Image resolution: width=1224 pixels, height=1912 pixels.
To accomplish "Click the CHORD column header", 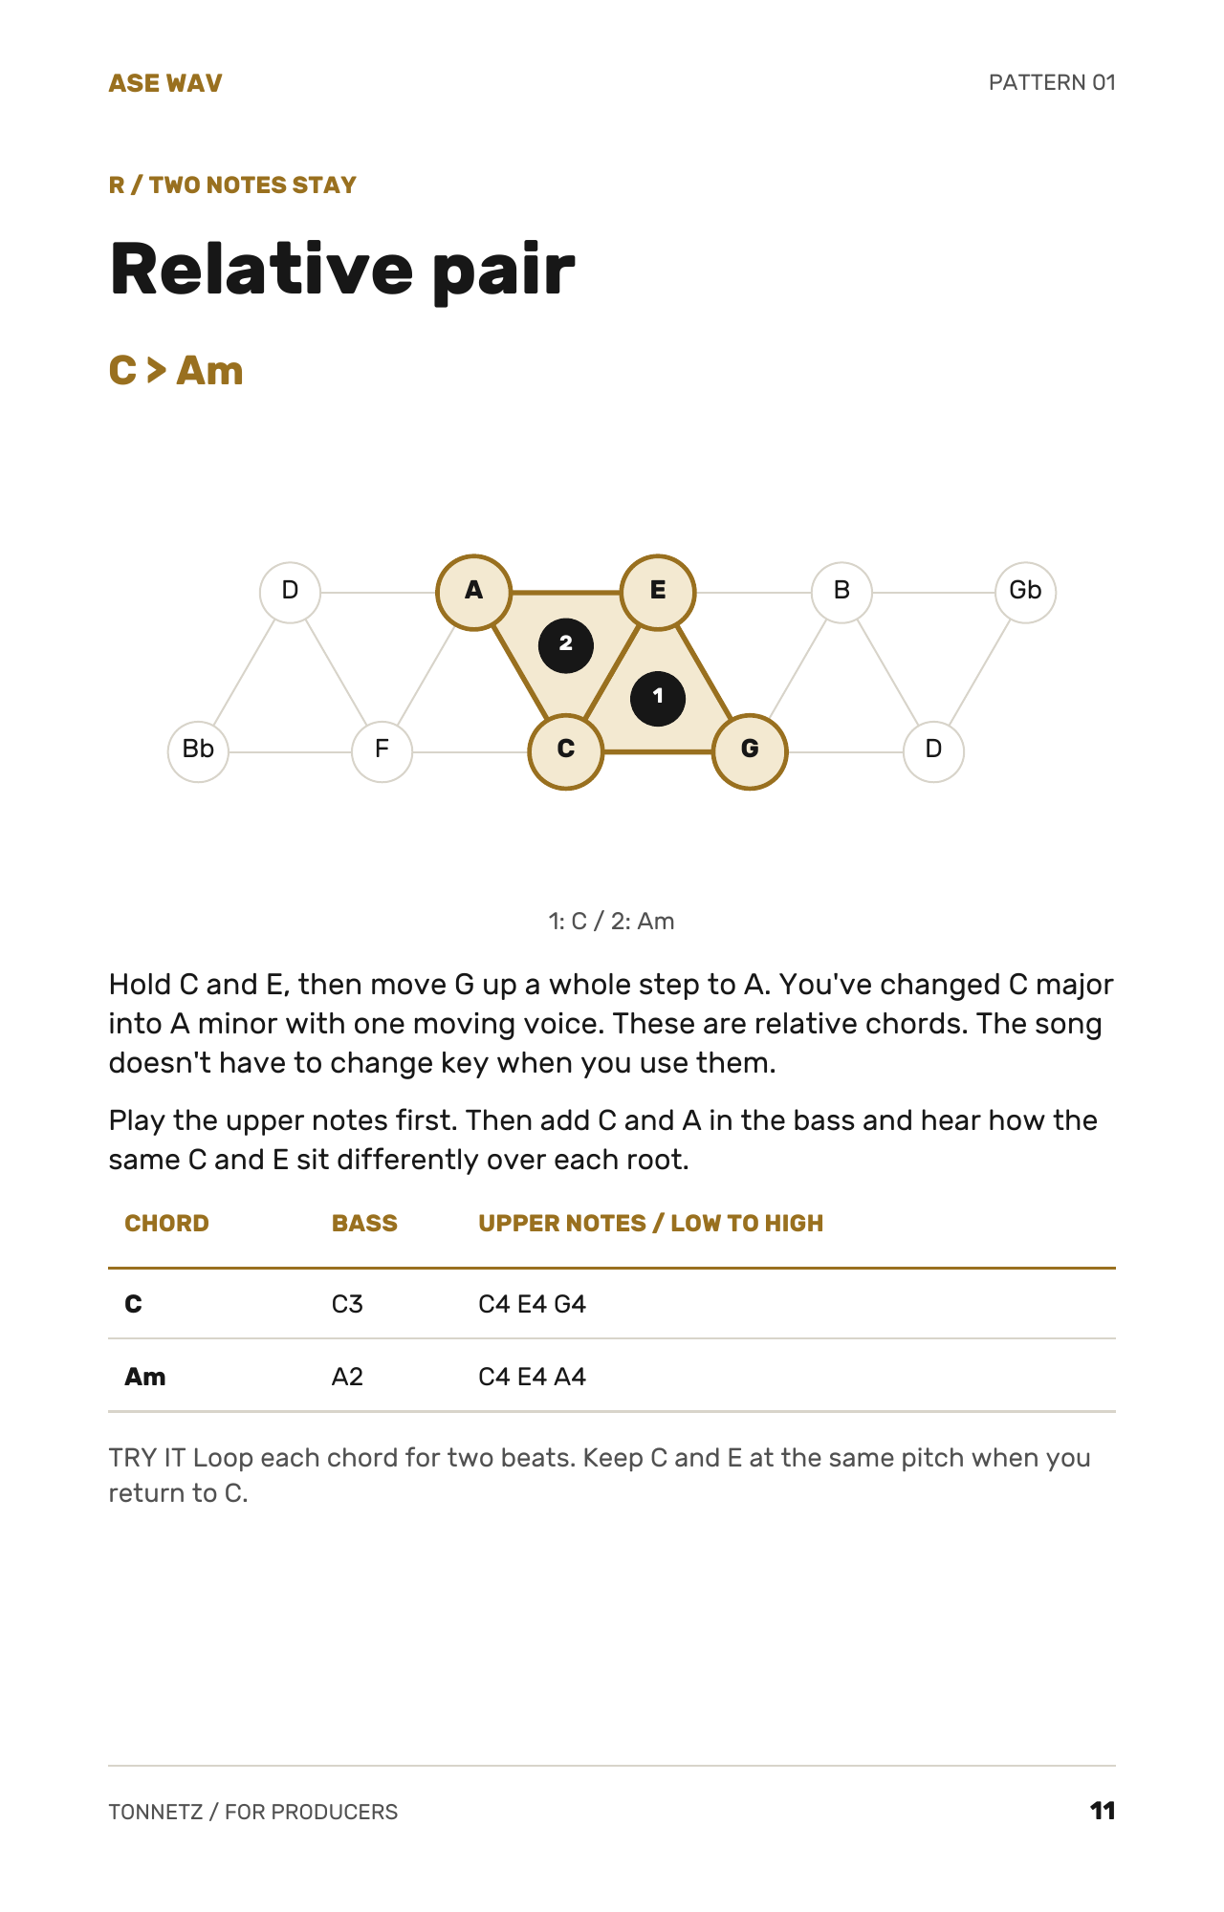I will click(x=166, y=1224).
